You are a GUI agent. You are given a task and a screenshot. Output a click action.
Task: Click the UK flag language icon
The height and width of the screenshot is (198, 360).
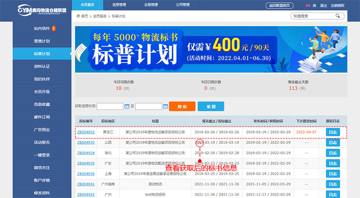click(x=308, y=5)
